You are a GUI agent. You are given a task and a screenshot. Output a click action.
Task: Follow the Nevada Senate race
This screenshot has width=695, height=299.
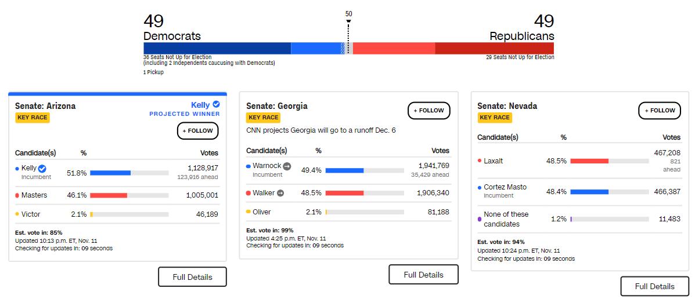coord(660,110)
